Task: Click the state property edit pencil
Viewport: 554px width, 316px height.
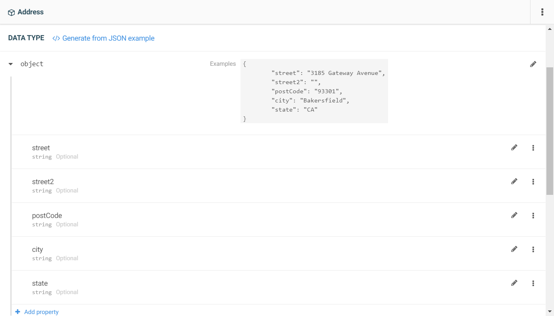Action: 514,283
